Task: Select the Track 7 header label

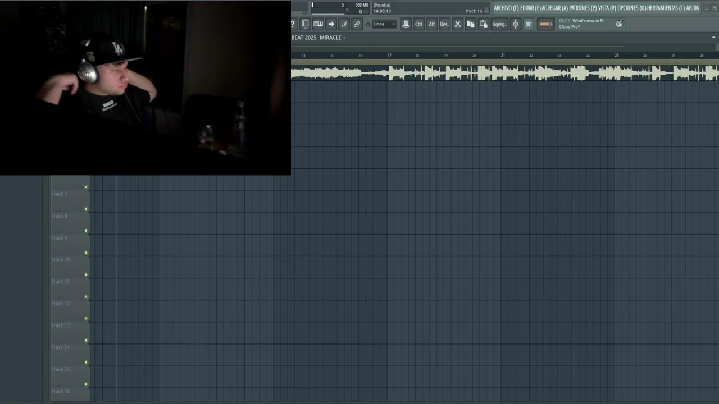Action: coord(59,194)
